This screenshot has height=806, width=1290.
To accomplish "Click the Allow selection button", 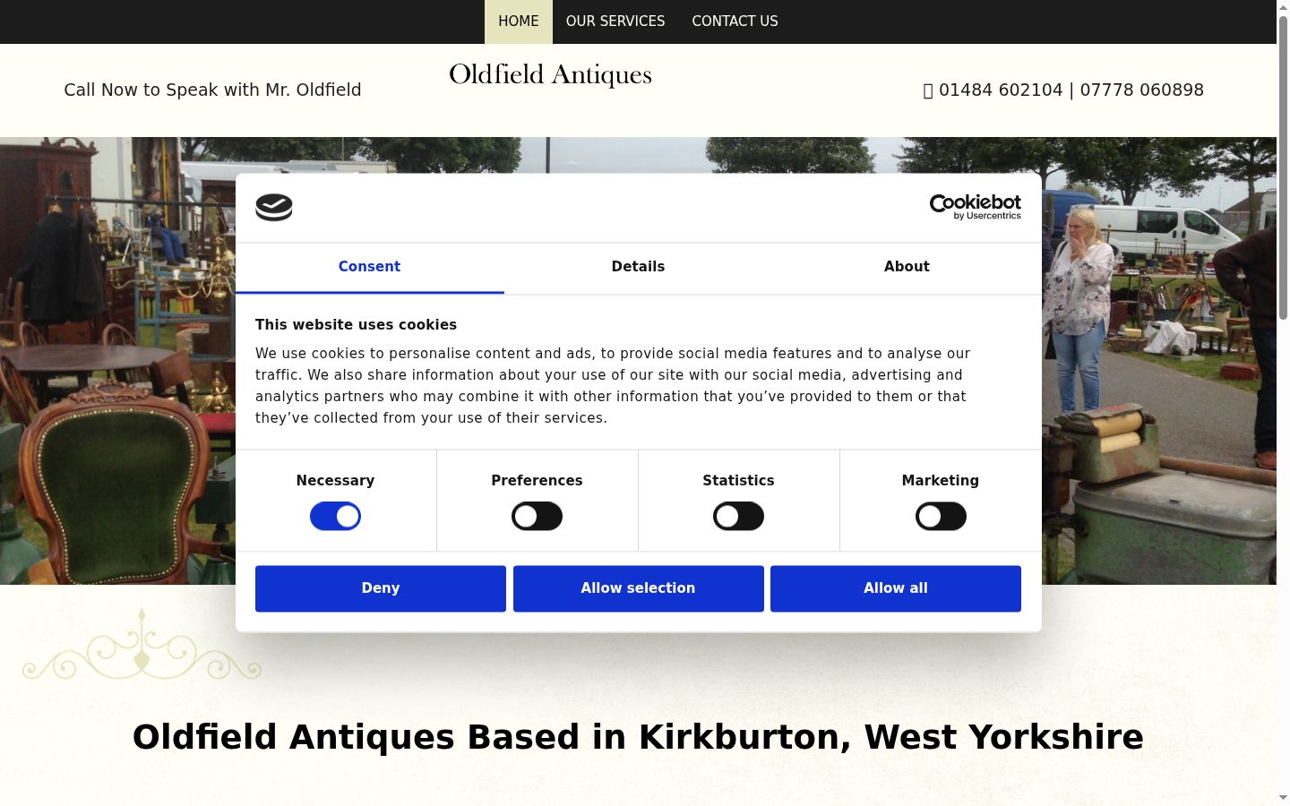I will [638, 588].
